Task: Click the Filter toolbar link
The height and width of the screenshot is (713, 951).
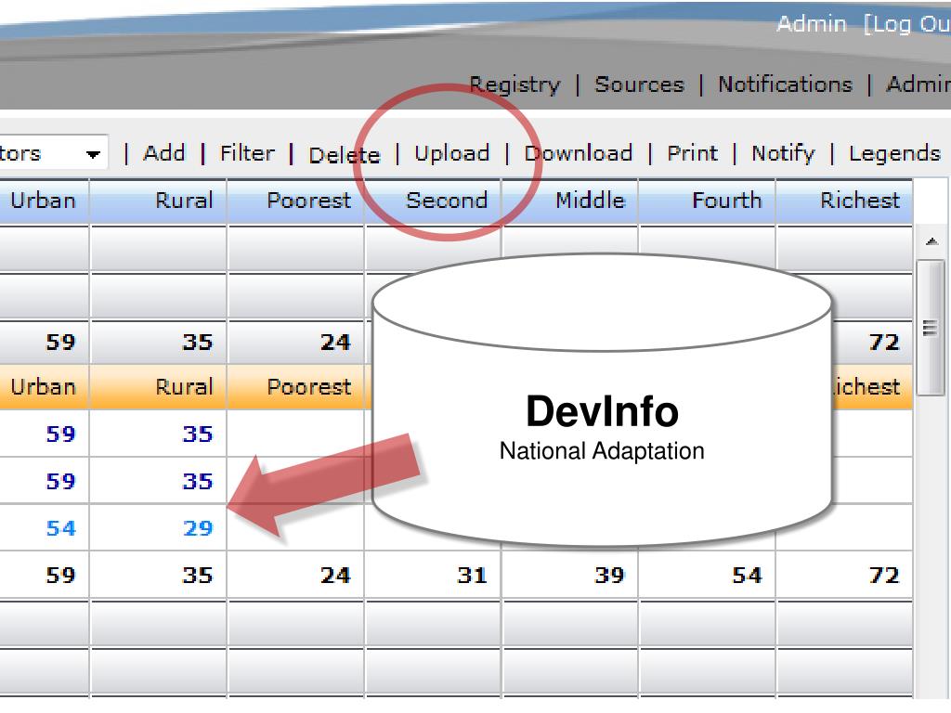Action: (x=247, y=153)
